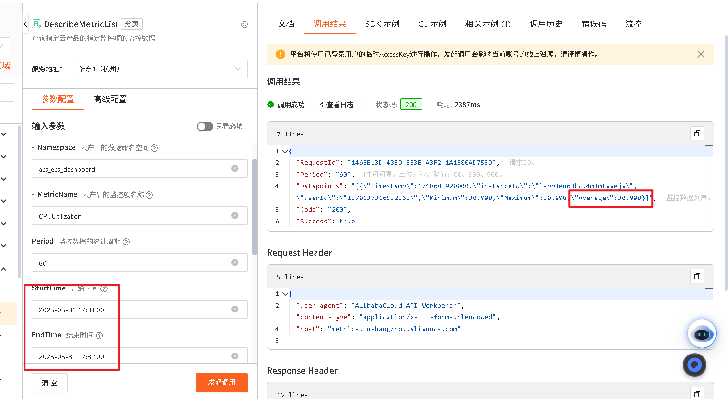The width and height of the screenshot is (728, 399).
Task: Click the StartTime input field
Action: [140, 310]
